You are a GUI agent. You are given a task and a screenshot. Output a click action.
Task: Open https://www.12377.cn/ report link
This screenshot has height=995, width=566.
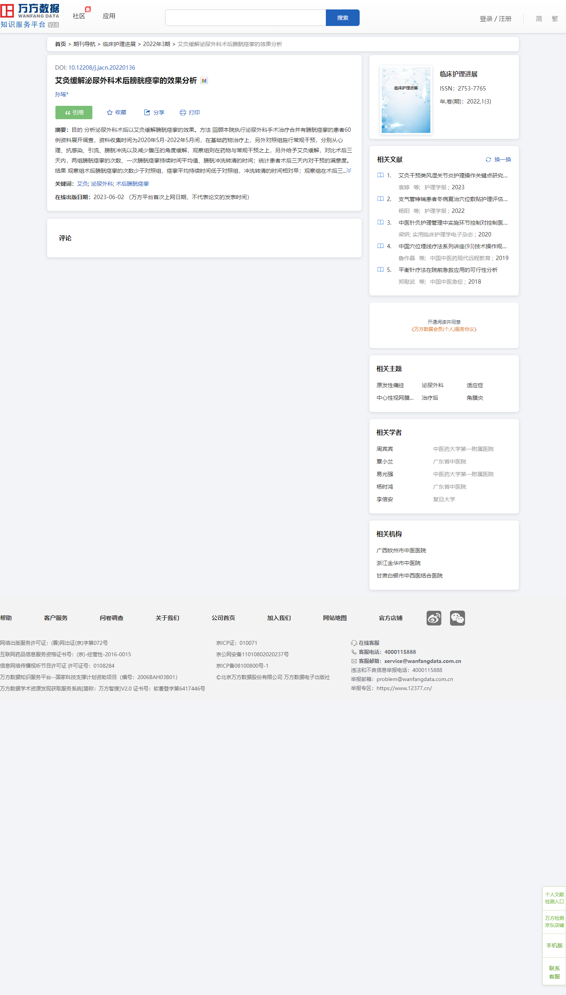coord(404,688)
